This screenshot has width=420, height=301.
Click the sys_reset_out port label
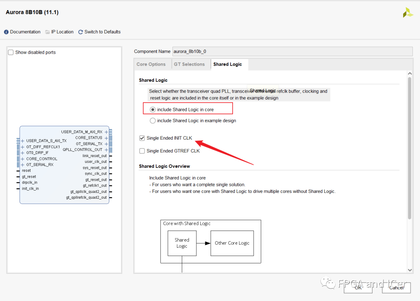coord(94,168)
